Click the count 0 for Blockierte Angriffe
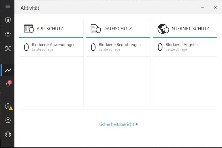This screenshot has width=222, height=148. pyautogui.click(x=160, y=47)
